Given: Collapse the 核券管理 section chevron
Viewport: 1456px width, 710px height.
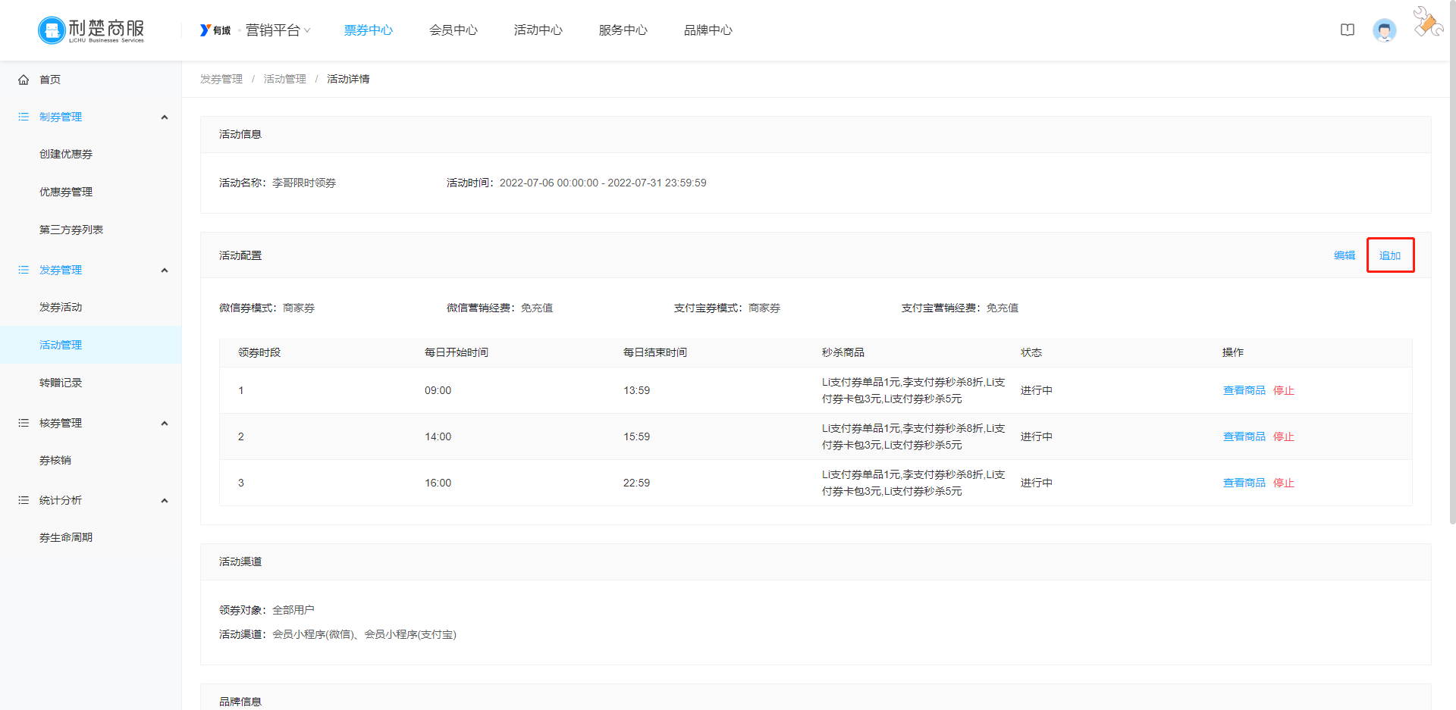Looking at the screenshot, I should point(165,424).
